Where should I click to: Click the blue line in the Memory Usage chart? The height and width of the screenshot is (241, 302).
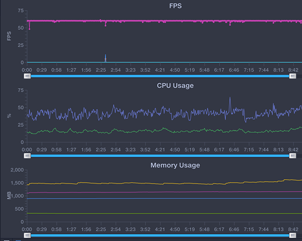151,198
